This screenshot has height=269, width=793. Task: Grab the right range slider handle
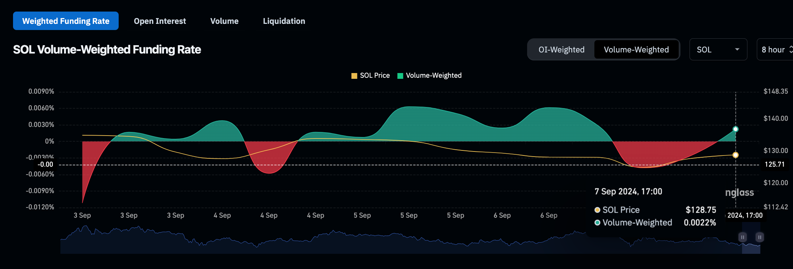(760, 237)
